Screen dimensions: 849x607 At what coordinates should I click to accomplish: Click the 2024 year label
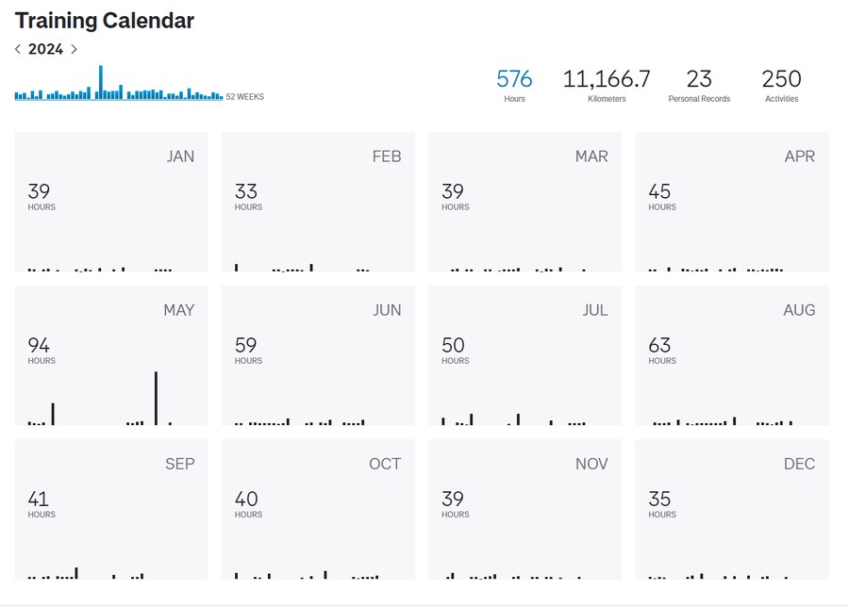(x=45, y=49)
